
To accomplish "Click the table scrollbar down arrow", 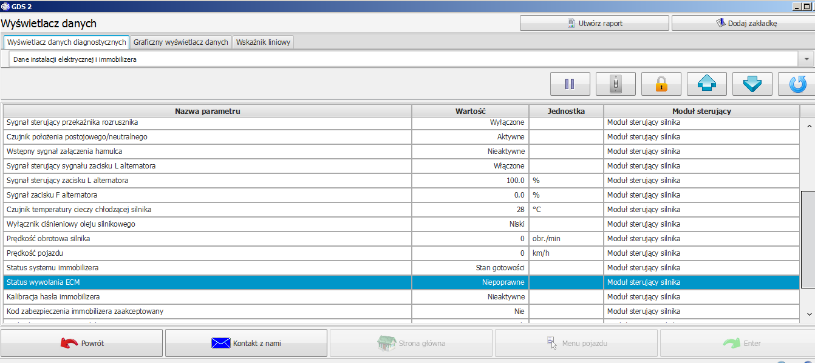I will (808, 314).
